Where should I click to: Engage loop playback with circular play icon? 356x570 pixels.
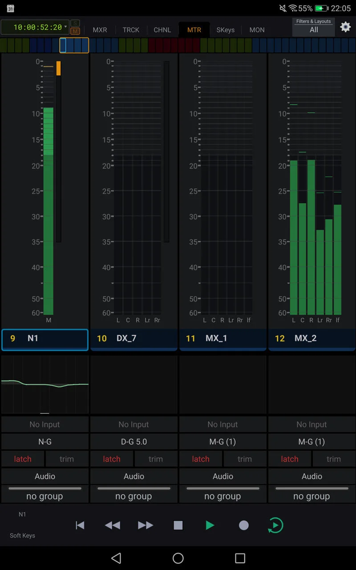(275, 525)
